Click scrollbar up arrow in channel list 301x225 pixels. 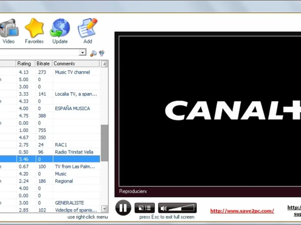coord(105,64)
